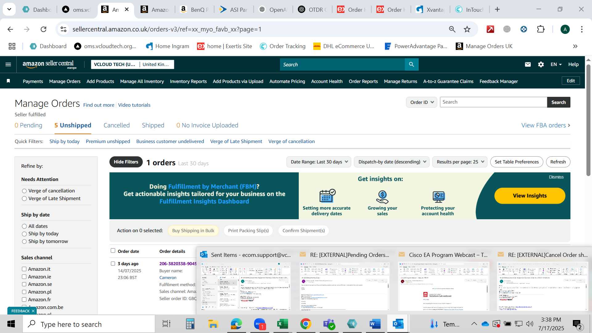Click the red arrow extension icon in toolbar
The height and width of the screenshot is (333, 592).
point(490,29)
